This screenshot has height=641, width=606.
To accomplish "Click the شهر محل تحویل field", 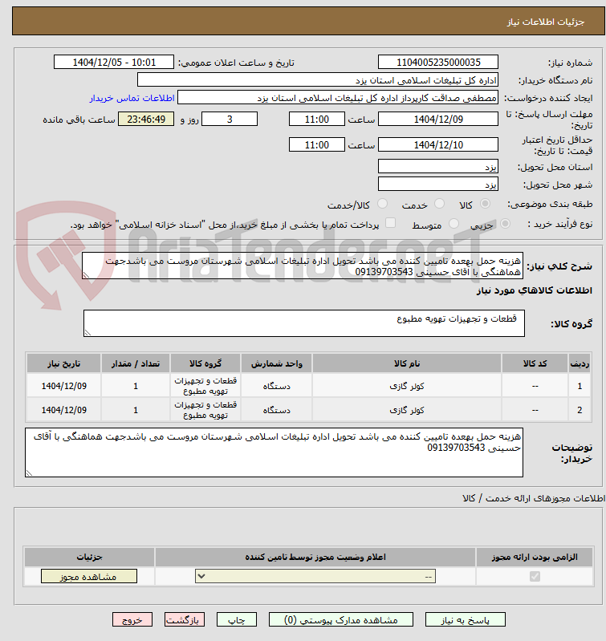I will click(x=438, y=185).
